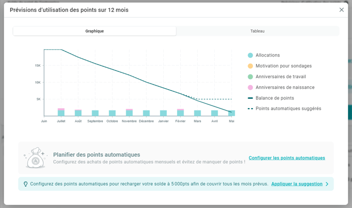Switch to the Tableau tab
The height and width of the screenshot is (208, 352).
point(257,31)
